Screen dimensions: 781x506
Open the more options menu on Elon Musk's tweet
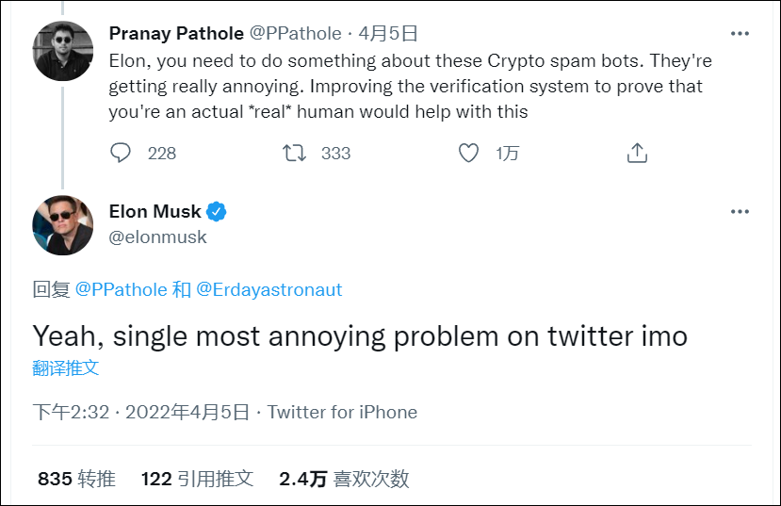pyautogui.click(x=740, y=211)
